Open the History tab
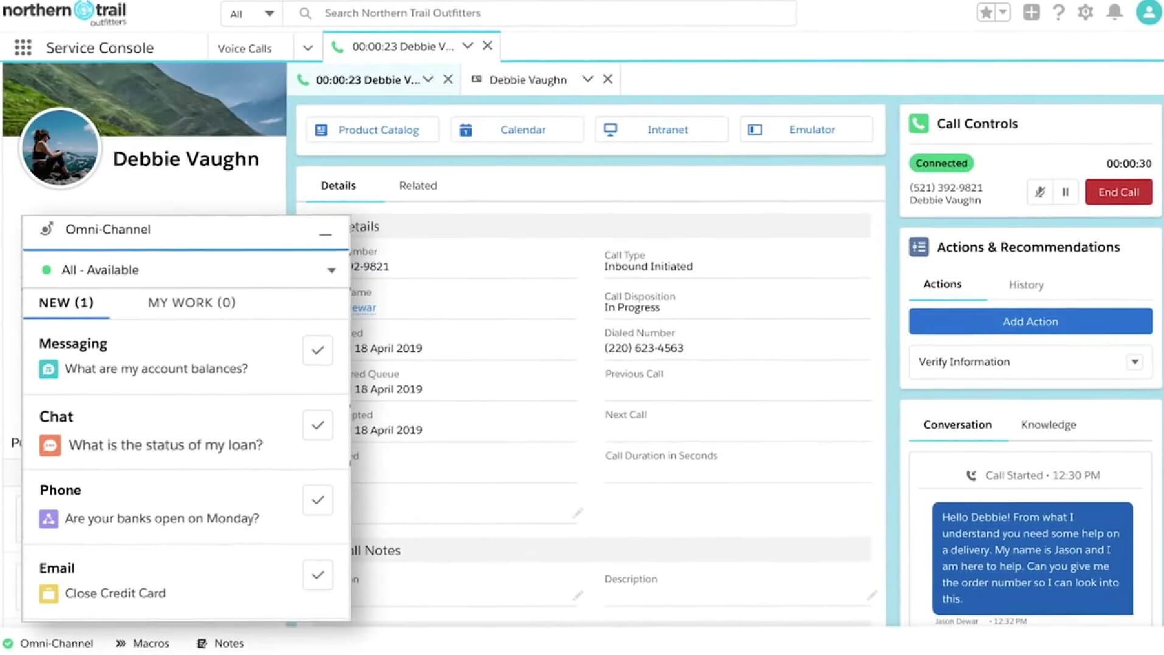This screenshot has width=1164, height=655. click(x=1026, y=285)
